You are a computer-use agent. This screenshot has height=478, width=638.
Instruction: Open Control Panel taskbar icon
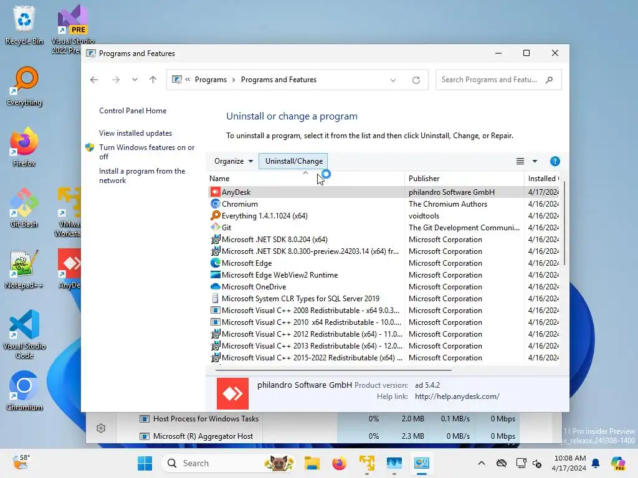pos(422,463)
